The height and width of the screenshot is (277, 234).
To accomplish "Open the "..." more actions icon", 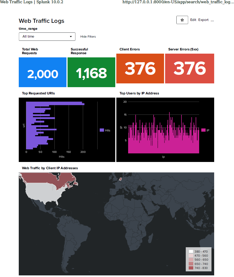I will click(212, 20).
